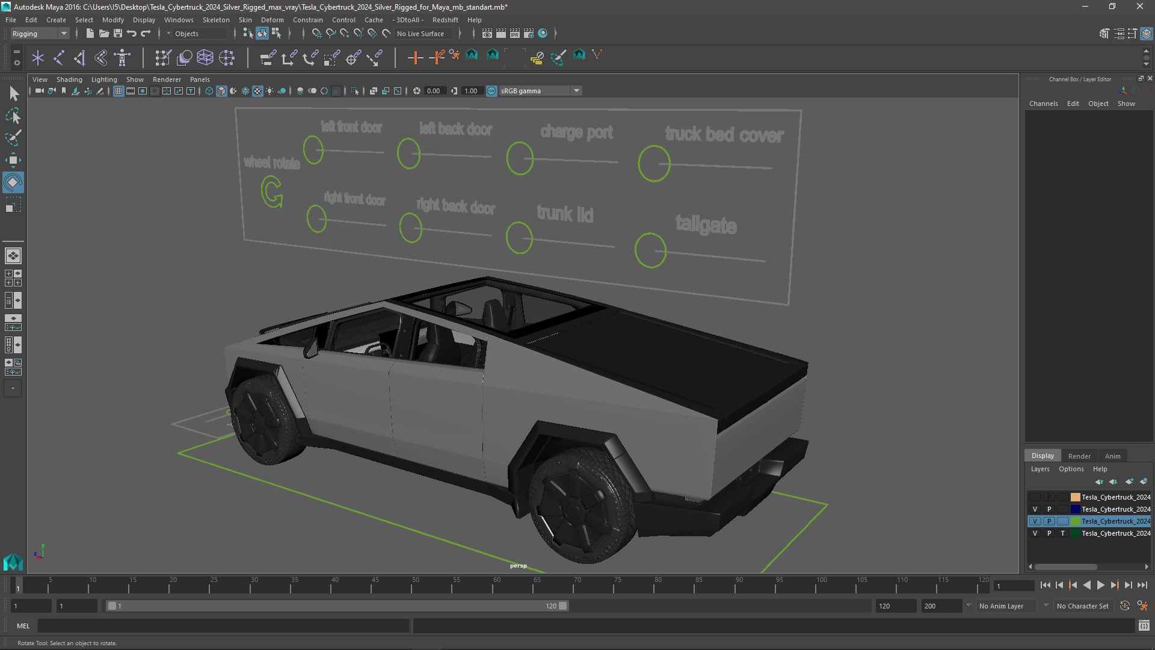Pick the Scale tool in toolbox
1155x650 pixels.
coord(13,205)
